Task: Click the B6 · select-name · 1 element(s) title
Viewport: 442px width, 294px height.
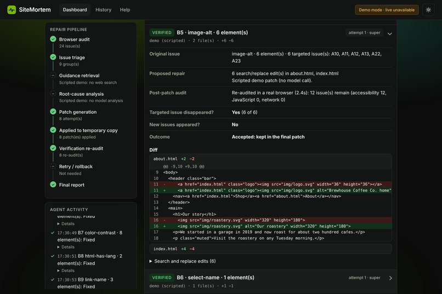Action: click(216, 278)
